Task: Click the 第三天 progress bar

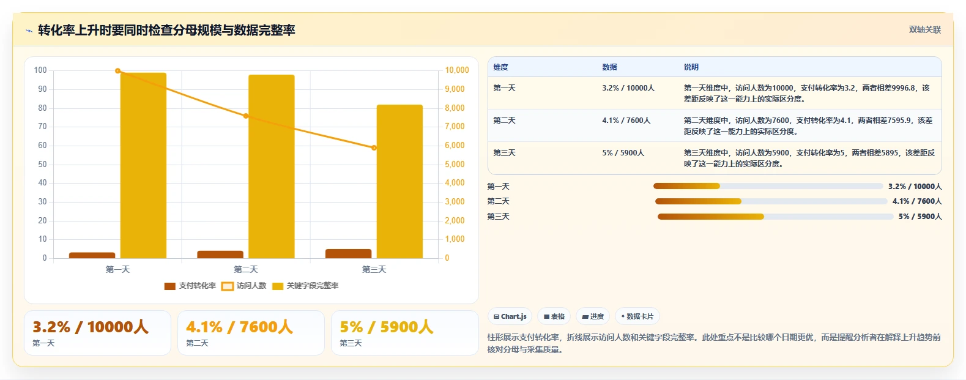Action: click(776, 217)
